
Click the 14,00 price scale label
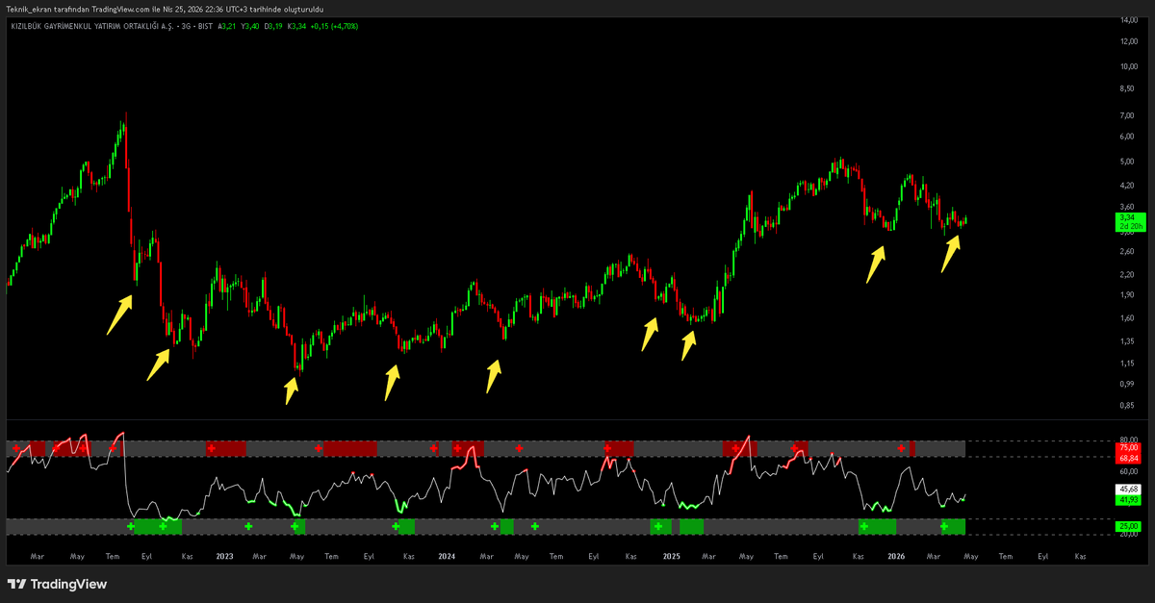point(1128,19)
